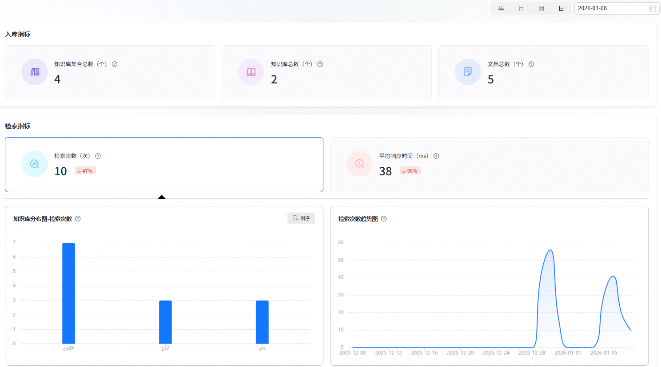Click help icon beside 知识库总数

[x=320, y=64]
